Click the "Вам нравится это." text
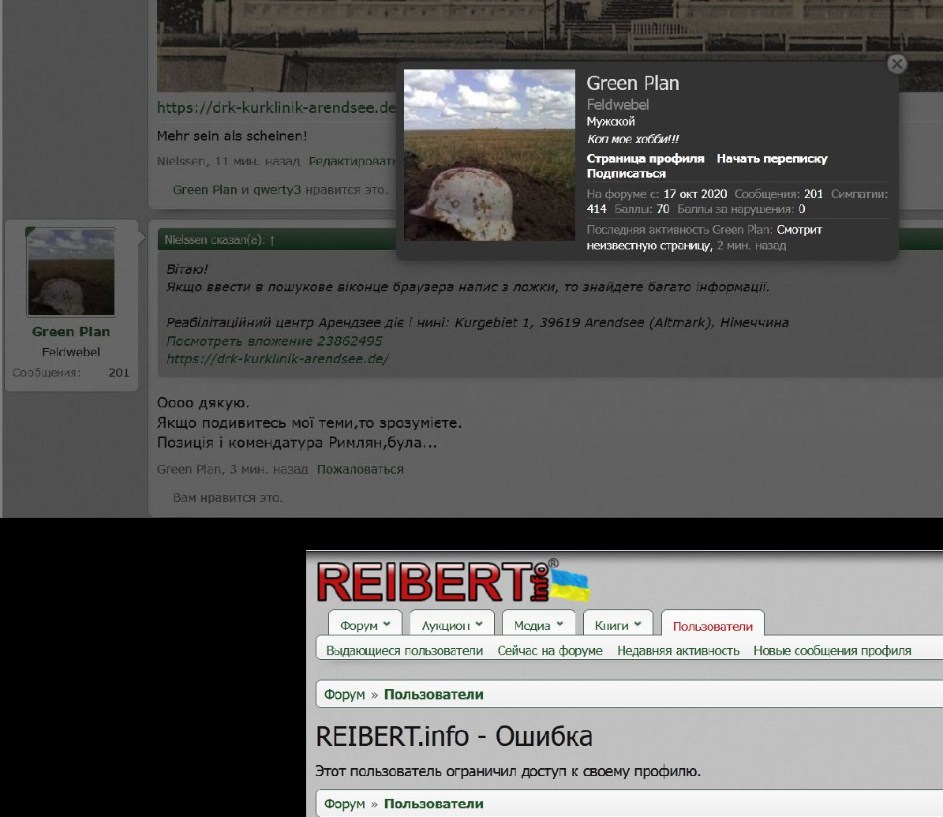 tap(228, 497)
